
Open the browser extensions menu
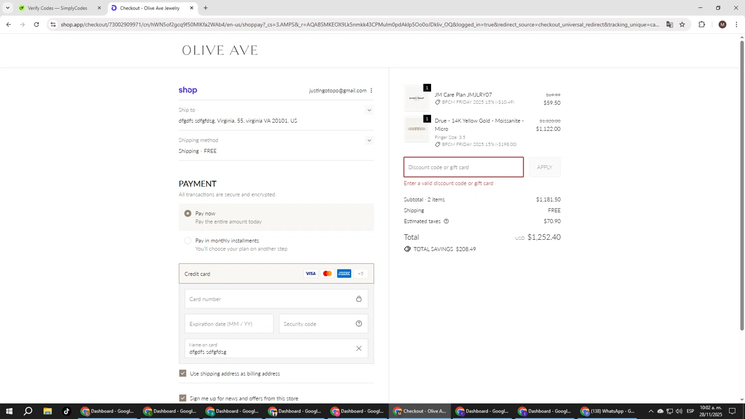[702, 24]
